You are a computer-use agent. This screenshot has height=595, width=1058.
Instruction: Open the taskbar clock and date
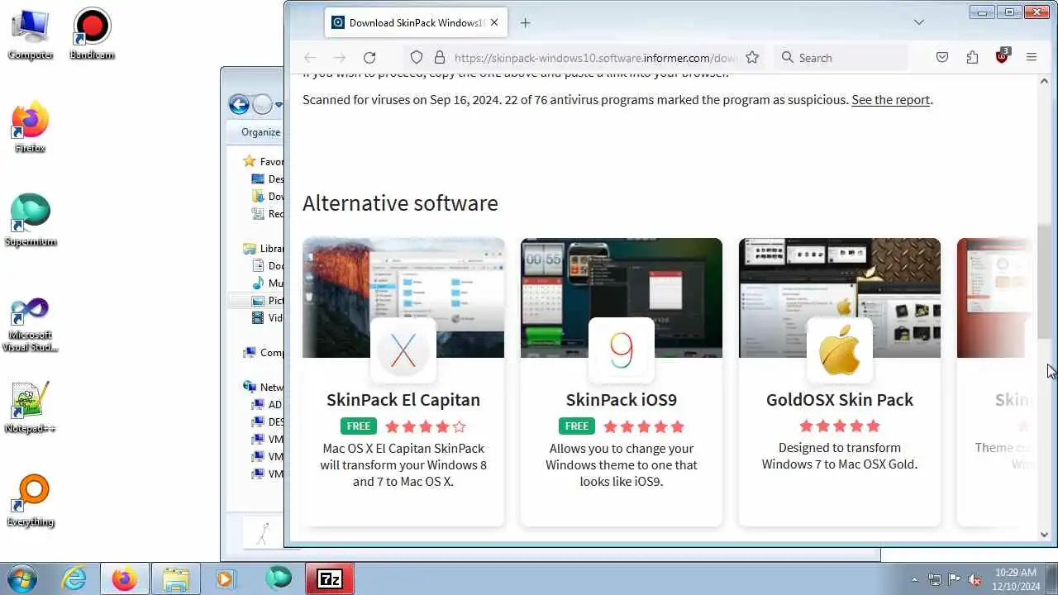(1016, 578)
